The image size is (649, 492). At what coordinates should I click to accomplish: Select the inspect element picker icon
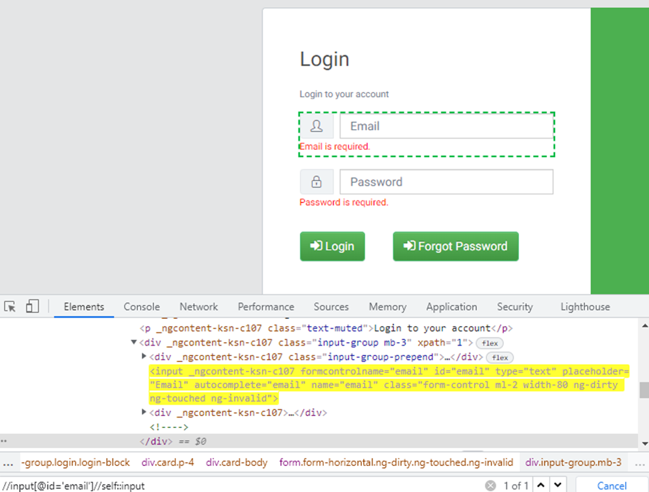coord(10,307)
